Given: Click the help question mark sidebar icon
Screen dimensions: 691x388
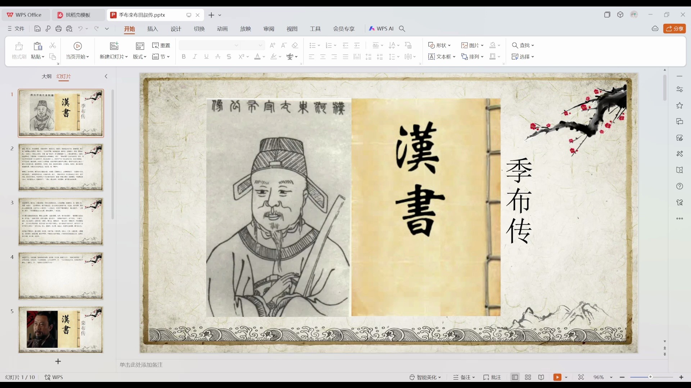Looking at the screenshot, I should [679, 186].
